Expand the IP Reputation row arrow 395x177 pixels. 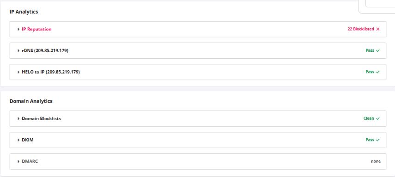coord(18,29)
